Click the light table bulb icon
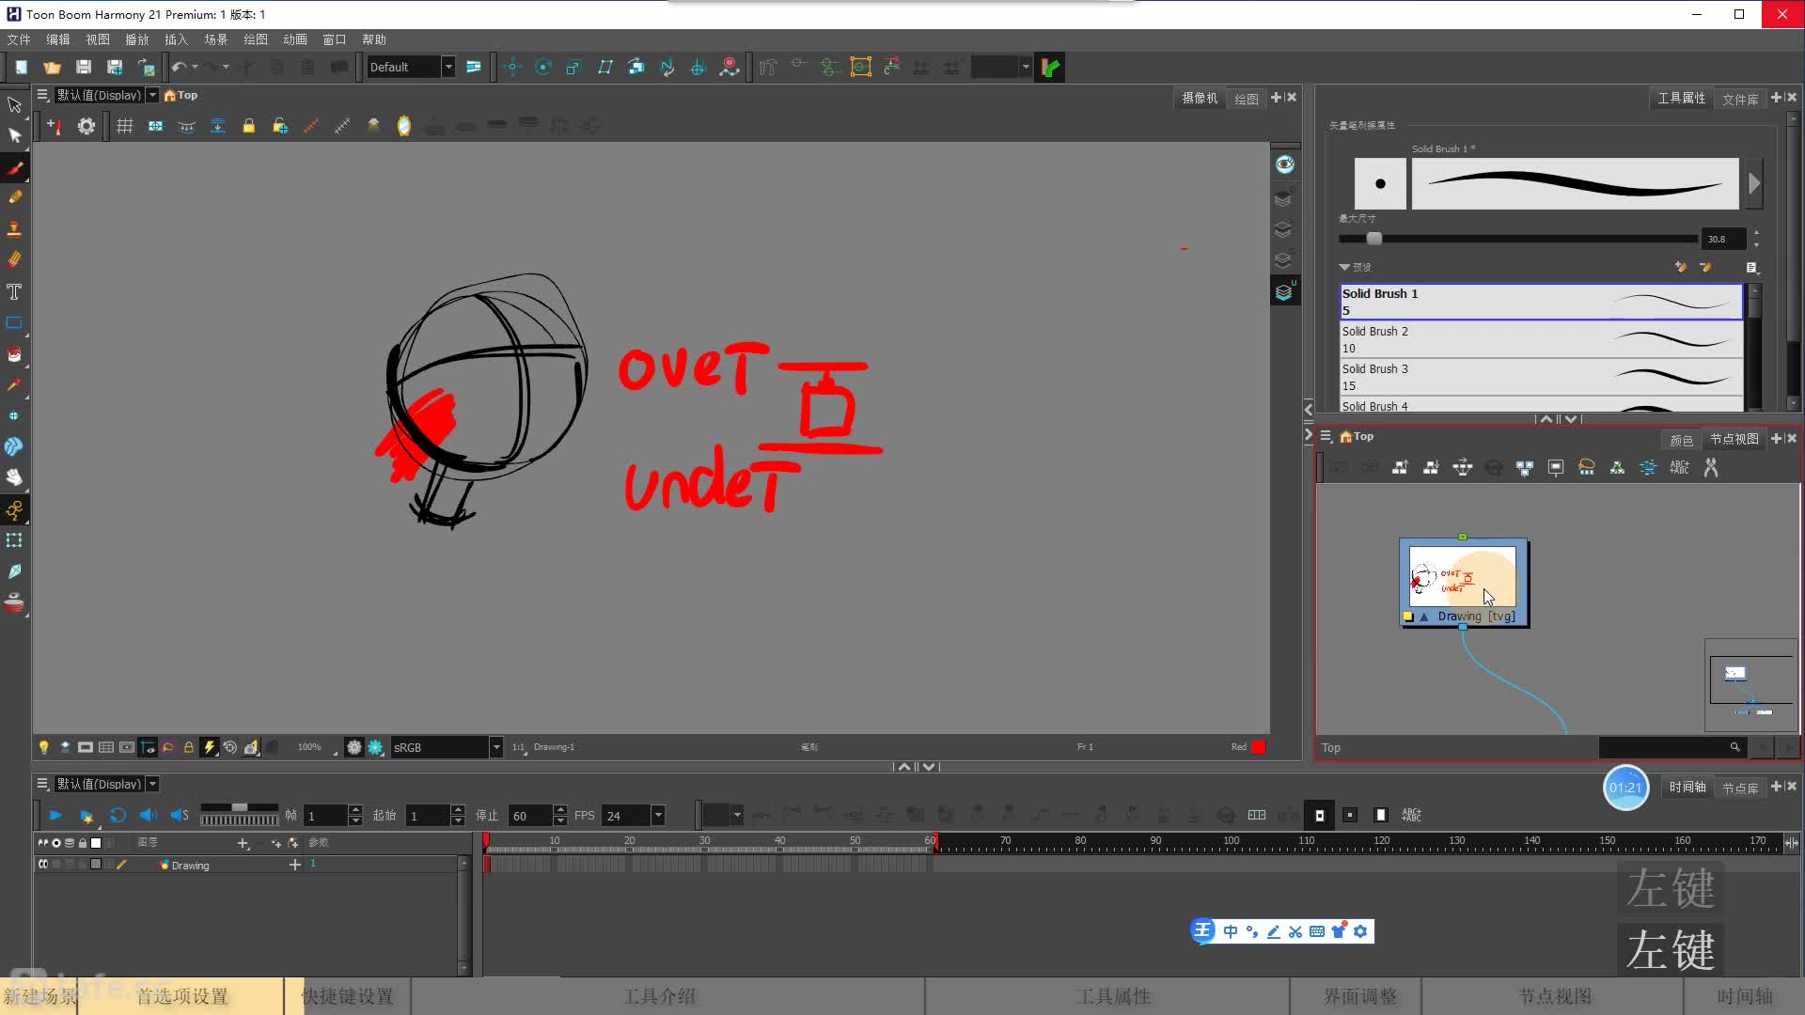Viewport: 1805px width, 1015px height. point(43,747)
